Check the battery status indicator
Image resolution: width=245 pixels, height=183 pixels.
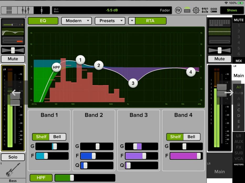pos(240,3)
